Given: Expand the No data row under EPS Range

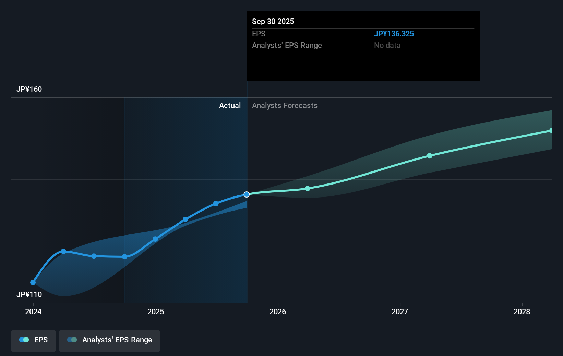Looking at the screenshot, I should pyautogui.click(x=387, y=45).
